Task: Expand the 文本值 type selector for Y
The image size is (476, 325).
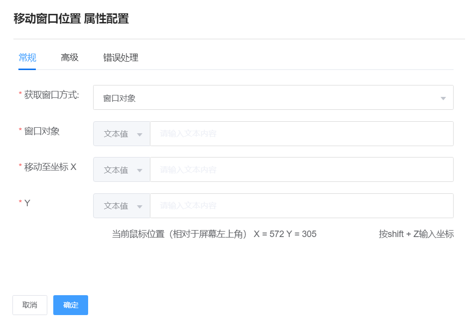Action: [x=122, y=206]
